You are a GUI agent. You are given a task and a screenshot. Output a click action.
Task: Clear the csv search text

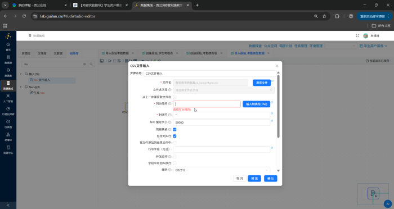click(84, 64)
